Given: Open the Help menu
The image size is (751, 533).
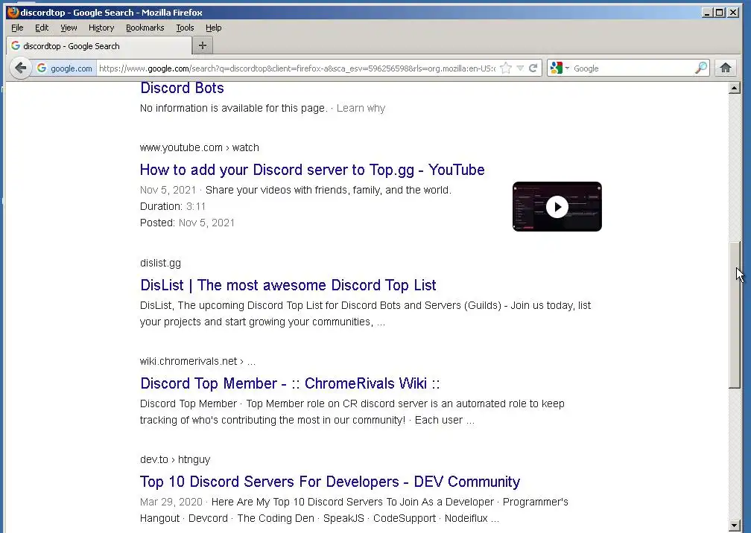Looking at the screenshot, I should 213,28.
